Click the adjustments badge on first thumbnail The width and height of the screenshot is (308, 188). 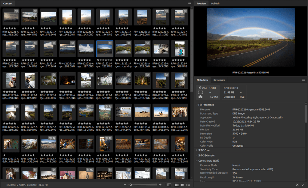pos(17,11)
